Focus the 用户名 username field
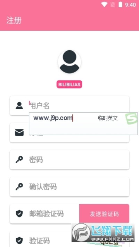The height and width of the screenshot is (247, 139). pos(69,105)
